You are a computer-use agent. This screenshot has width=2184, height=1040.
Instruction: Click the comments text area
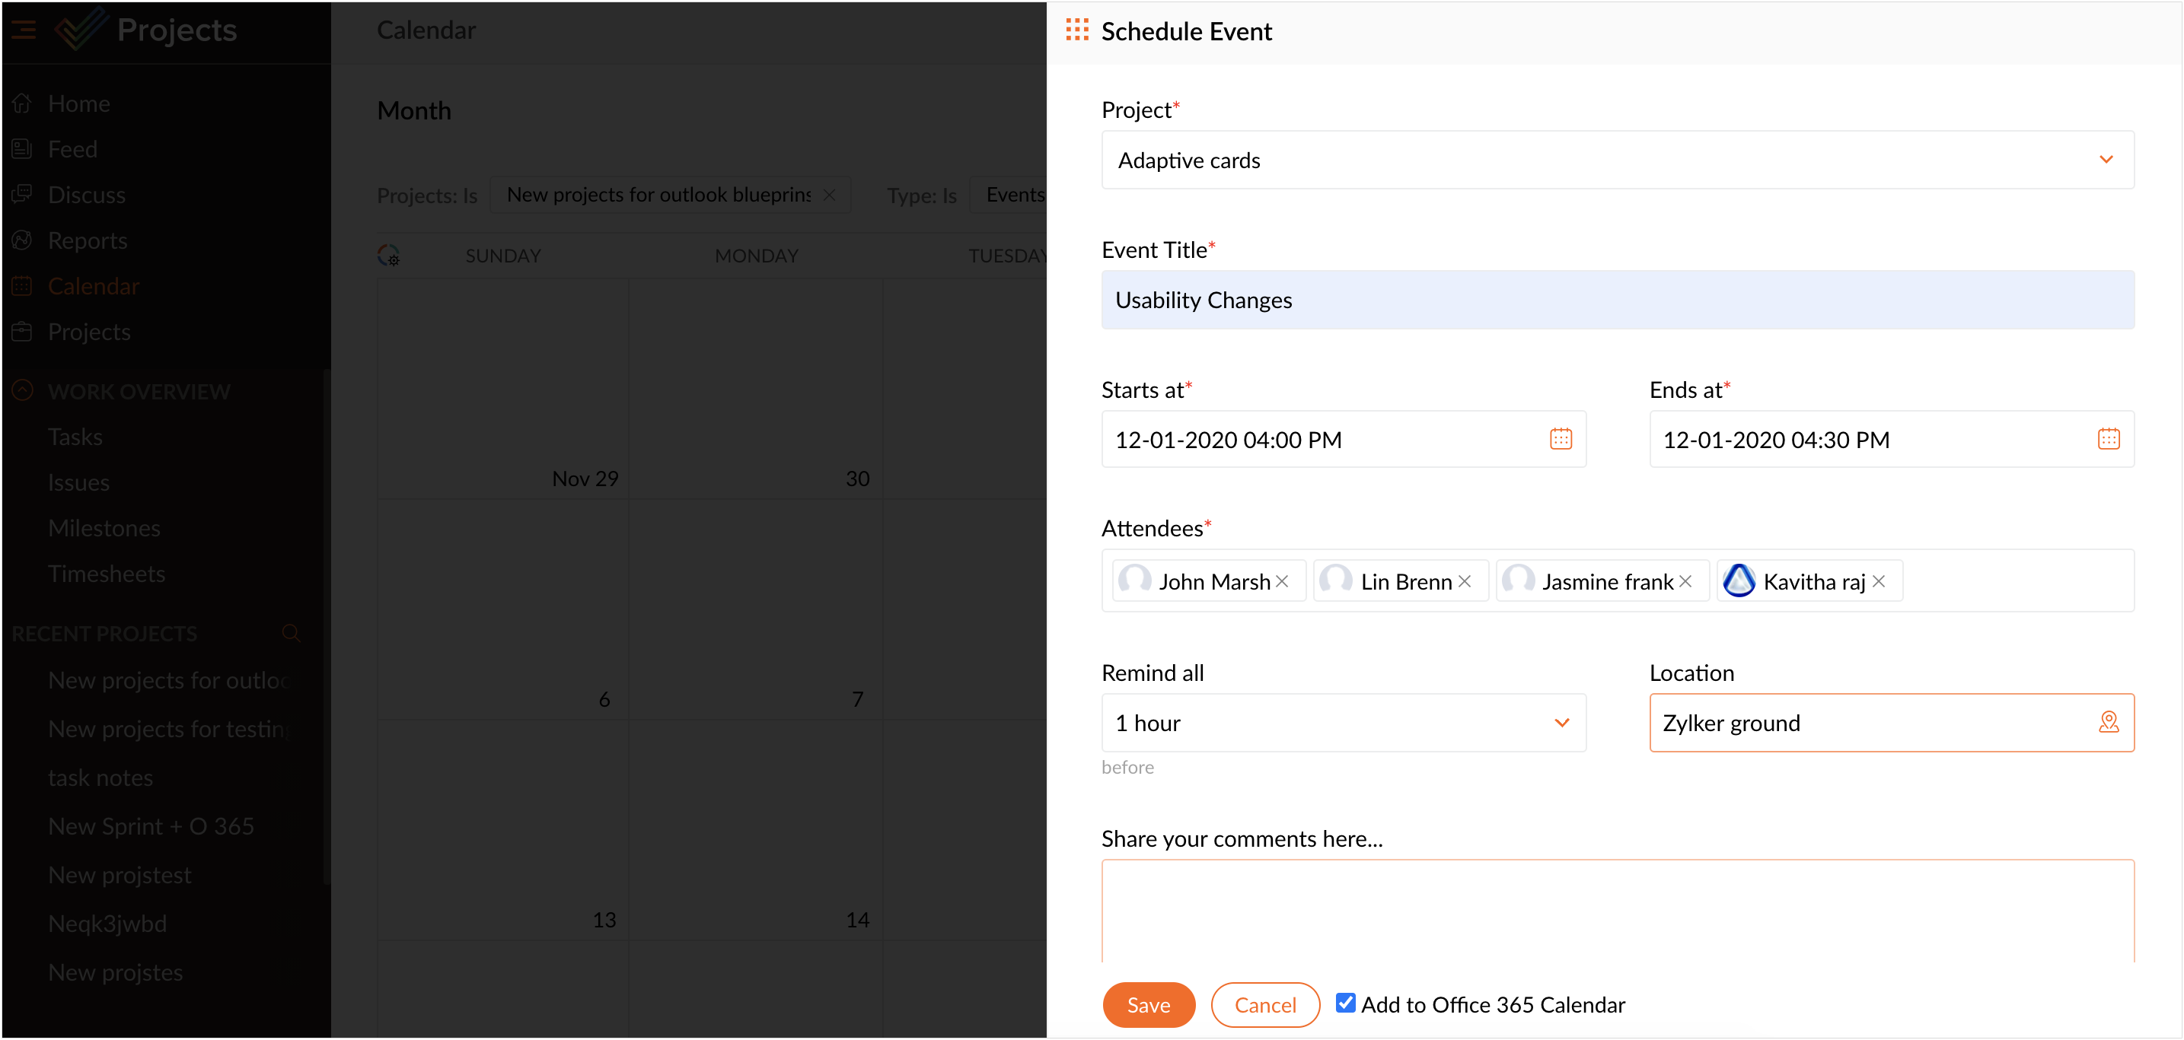tap(1617, 911)
